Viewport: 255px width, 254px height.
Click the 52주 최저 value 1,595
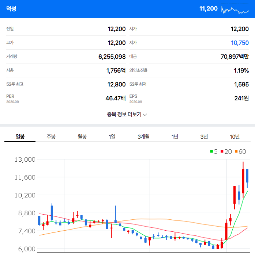tap(241, 84)
